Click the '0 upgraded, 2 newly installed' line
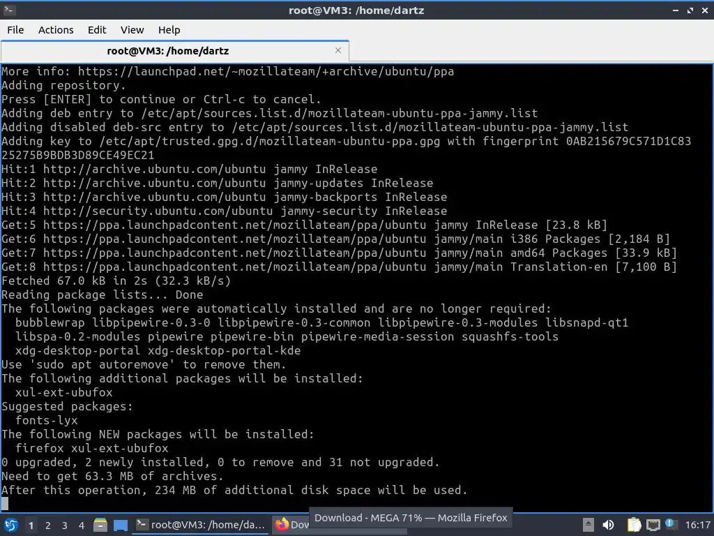Screen dimensions: 714x536 pyautogui.click(x=220, y=462)
